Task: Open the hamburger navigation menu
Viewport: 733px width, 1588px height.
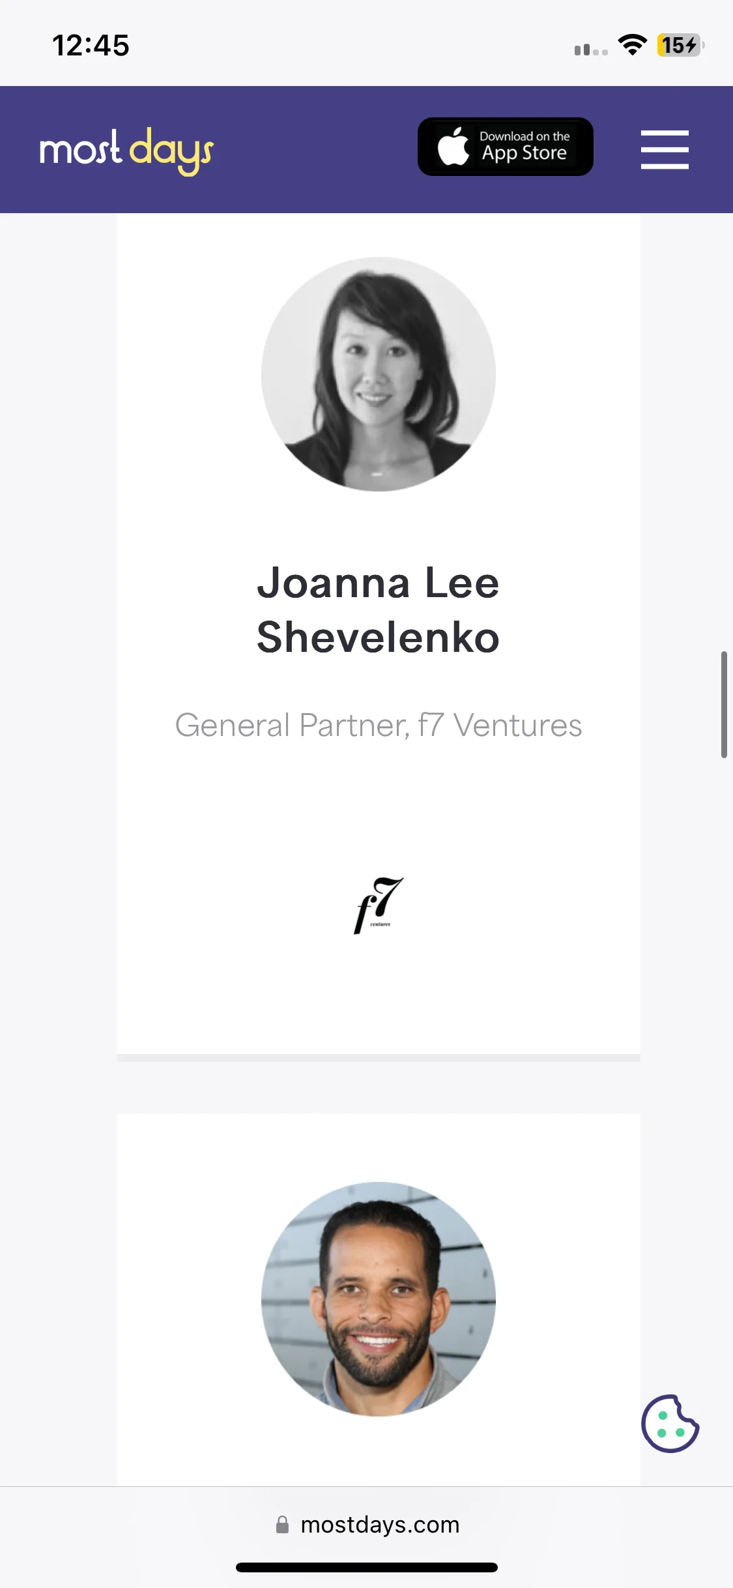Action: click(665, 149)
